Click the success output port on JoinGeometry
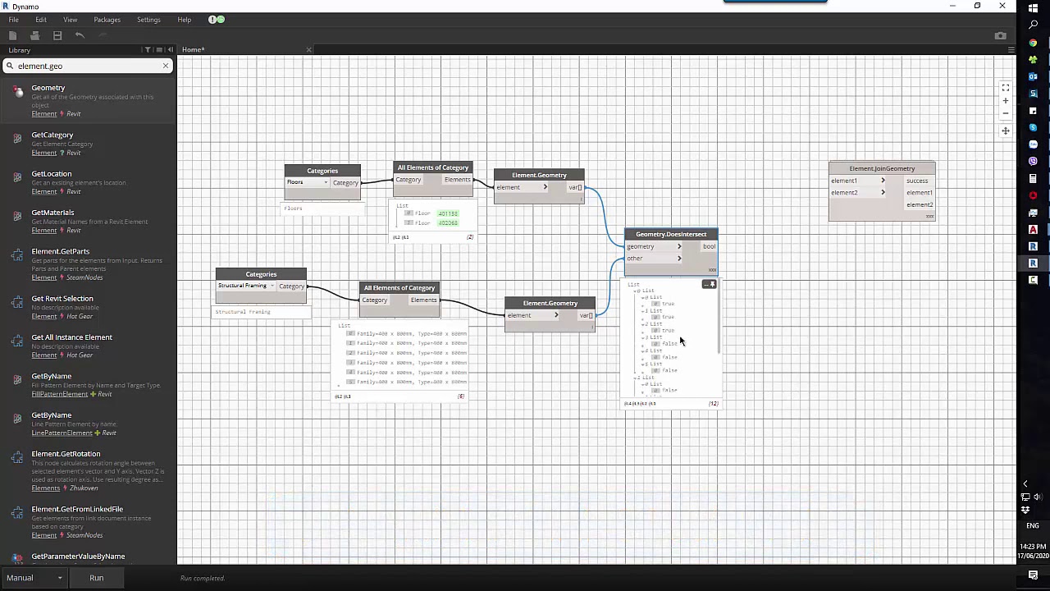This screenshot has height=591, width=1050. pos(918,181)
